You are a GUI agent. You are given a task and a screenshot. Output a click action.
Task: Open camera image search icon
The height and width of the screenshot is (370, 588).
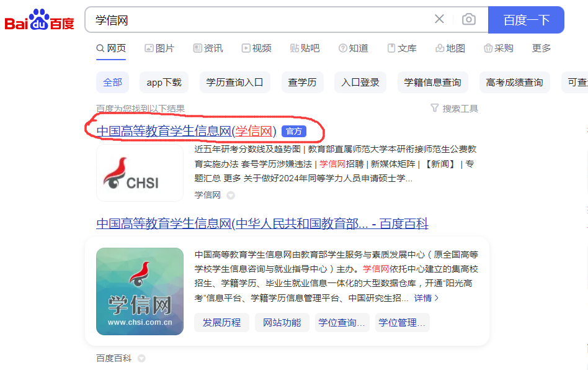click(469, 19)
